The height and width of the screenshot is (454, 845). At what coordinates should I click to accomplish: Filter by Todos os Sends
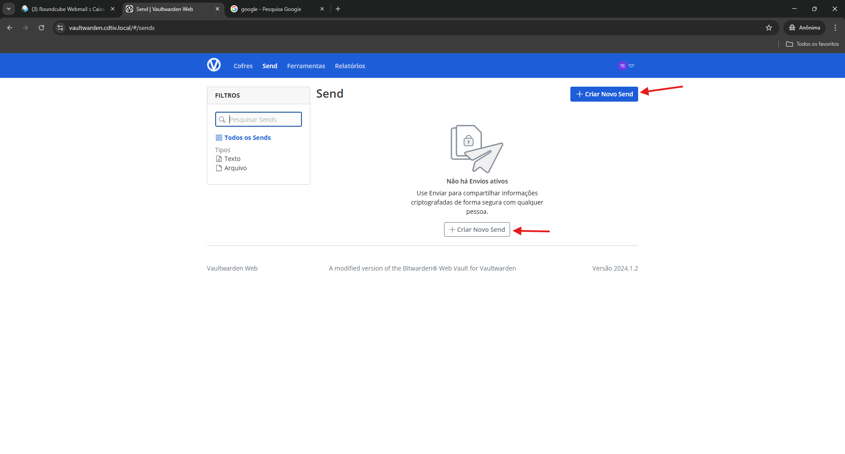[x=247, y=138]
